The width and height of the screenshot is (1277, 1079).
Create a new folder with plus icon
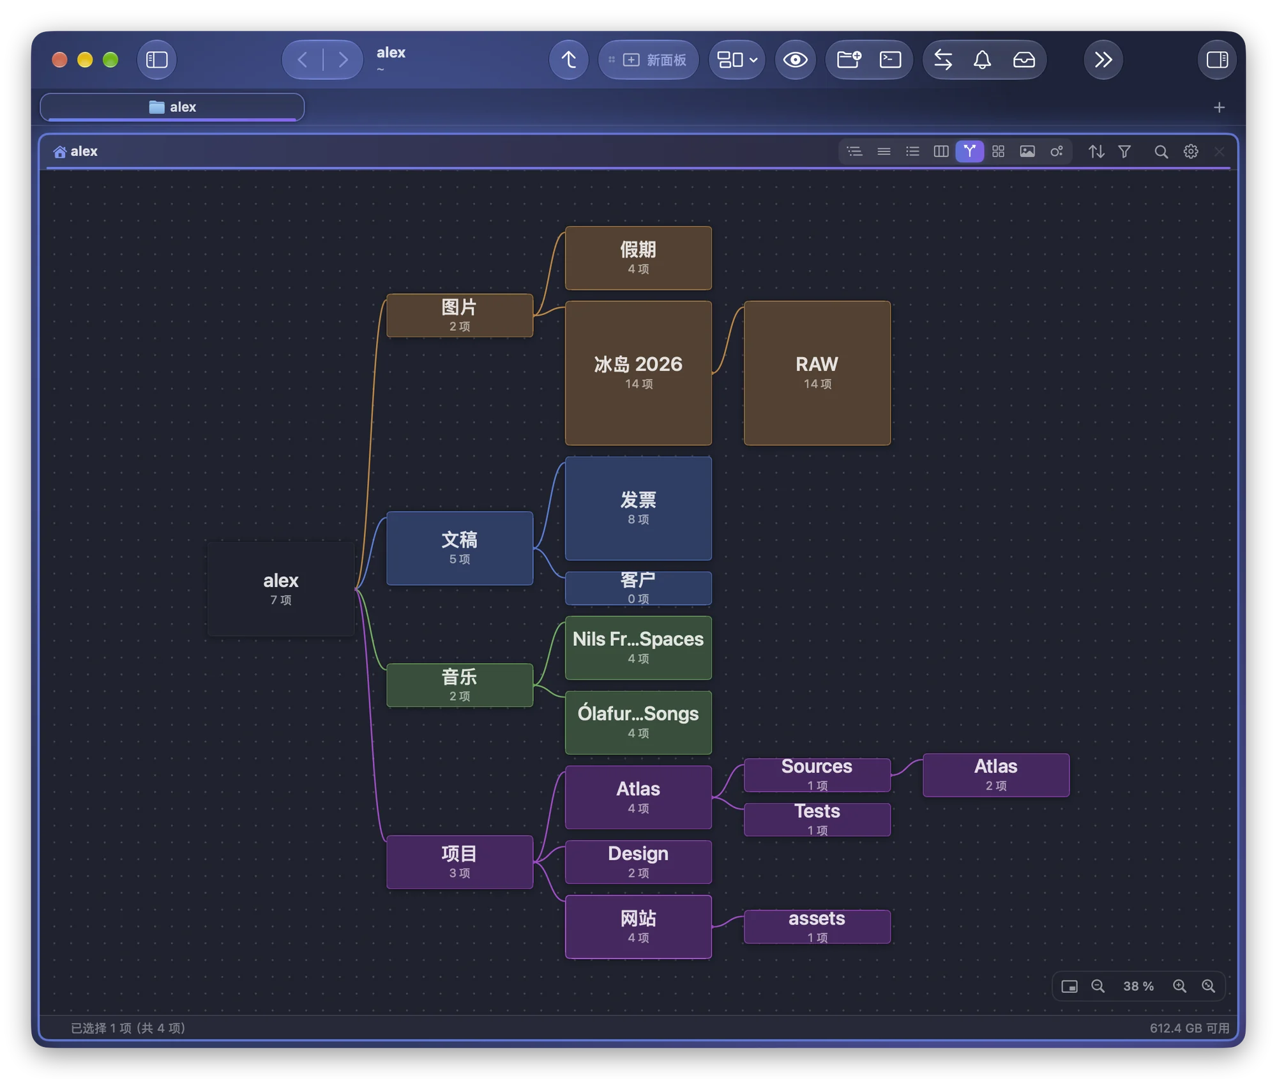[x=849, y=60]
